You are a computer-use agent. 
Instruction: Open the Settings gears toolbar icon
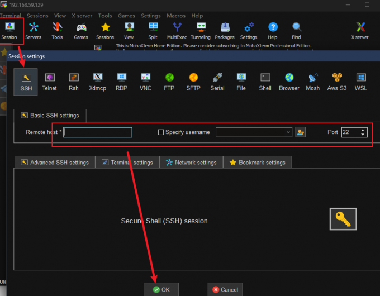(x=249, y=31)
